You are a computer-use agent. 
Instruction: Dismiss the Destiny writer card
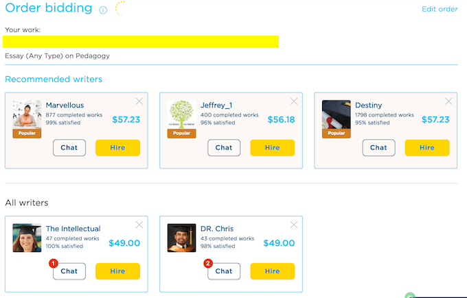(x=449, y=101)
